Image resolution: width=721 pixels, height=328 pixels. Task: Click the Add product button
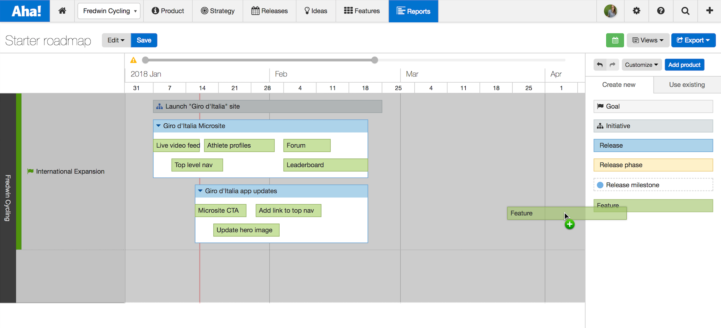(x=685, y=65)
